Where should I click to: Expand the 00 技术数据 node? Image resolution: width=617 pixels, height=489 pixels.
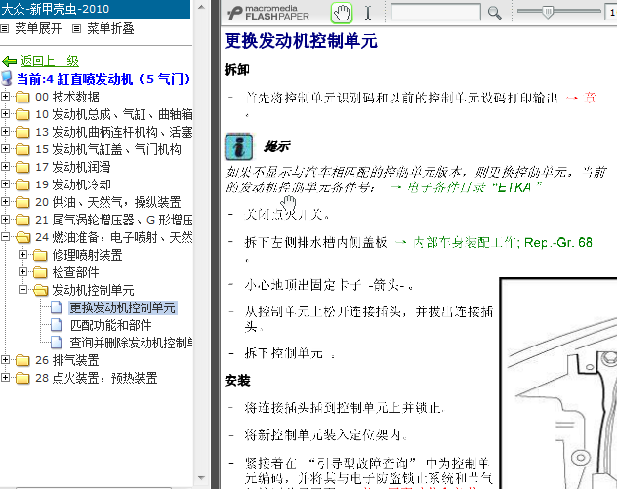(x=5, y=97)
